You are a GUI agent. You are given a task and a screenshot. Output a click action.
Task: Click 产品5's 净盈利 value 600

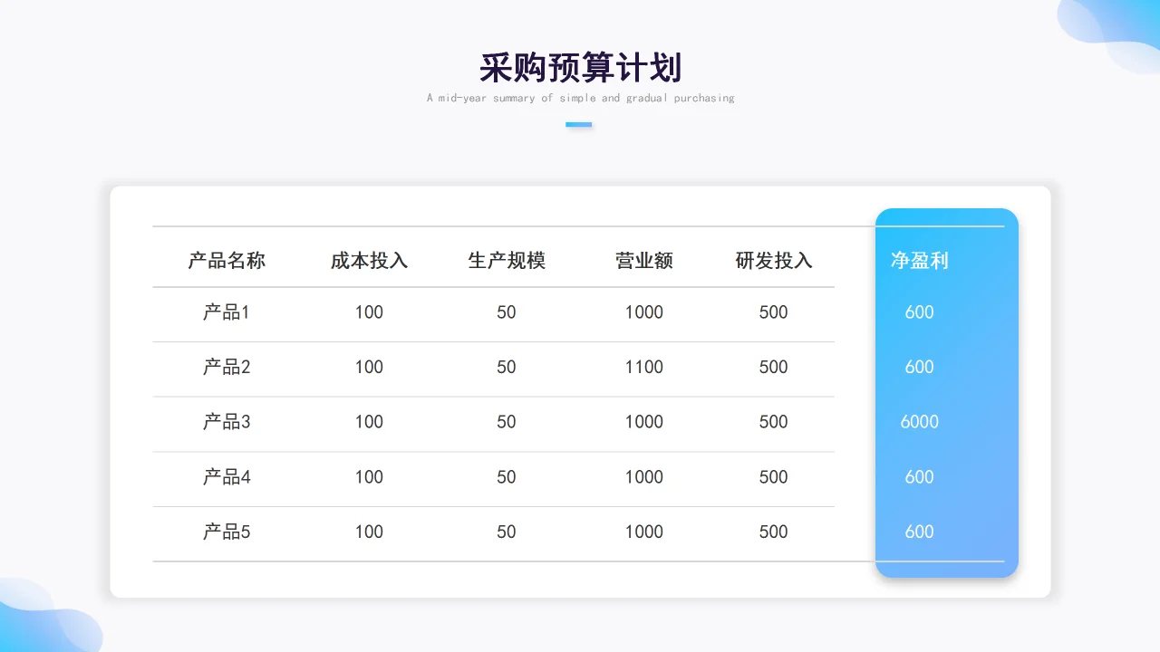pos(920,532)
